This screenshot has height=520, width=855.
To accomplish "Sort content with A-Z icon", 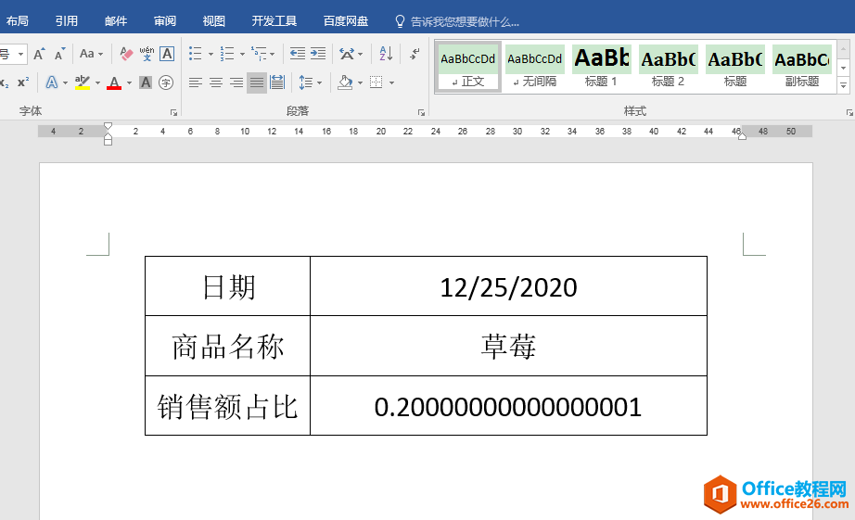I will (x=386, y=54).
